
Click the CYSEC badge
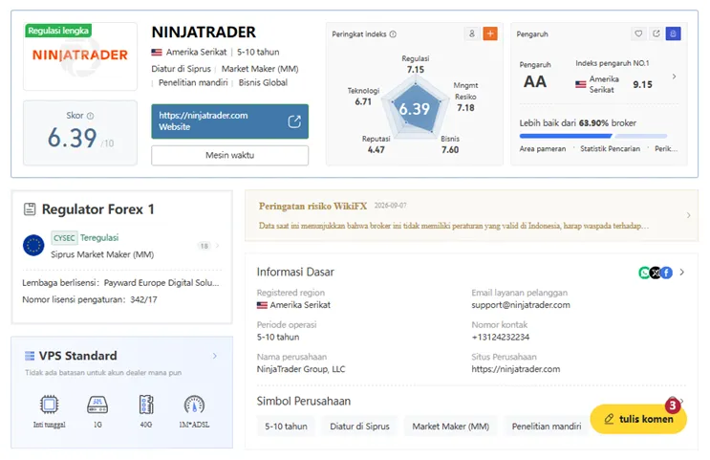coord(64,238)
